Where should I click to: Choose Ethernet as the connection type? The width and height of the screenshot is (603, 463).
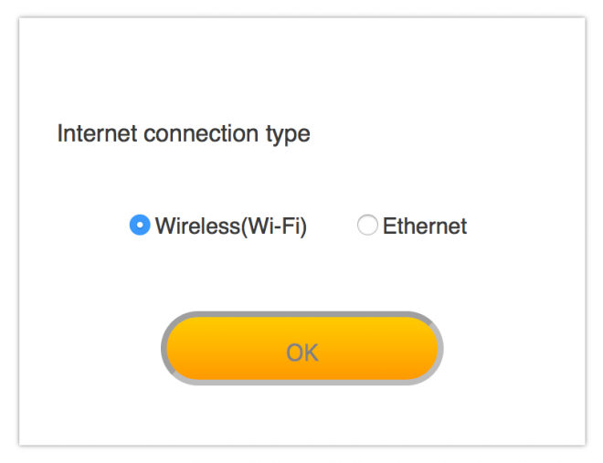pos(367,226)
